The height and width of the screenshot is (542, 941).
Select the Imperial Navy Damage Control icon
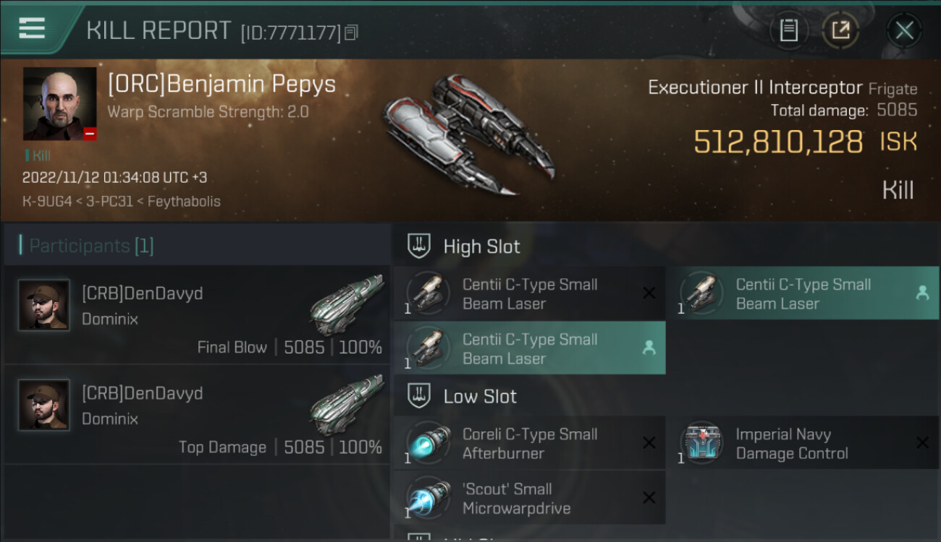pyautogui.click(x=701, y=443)
